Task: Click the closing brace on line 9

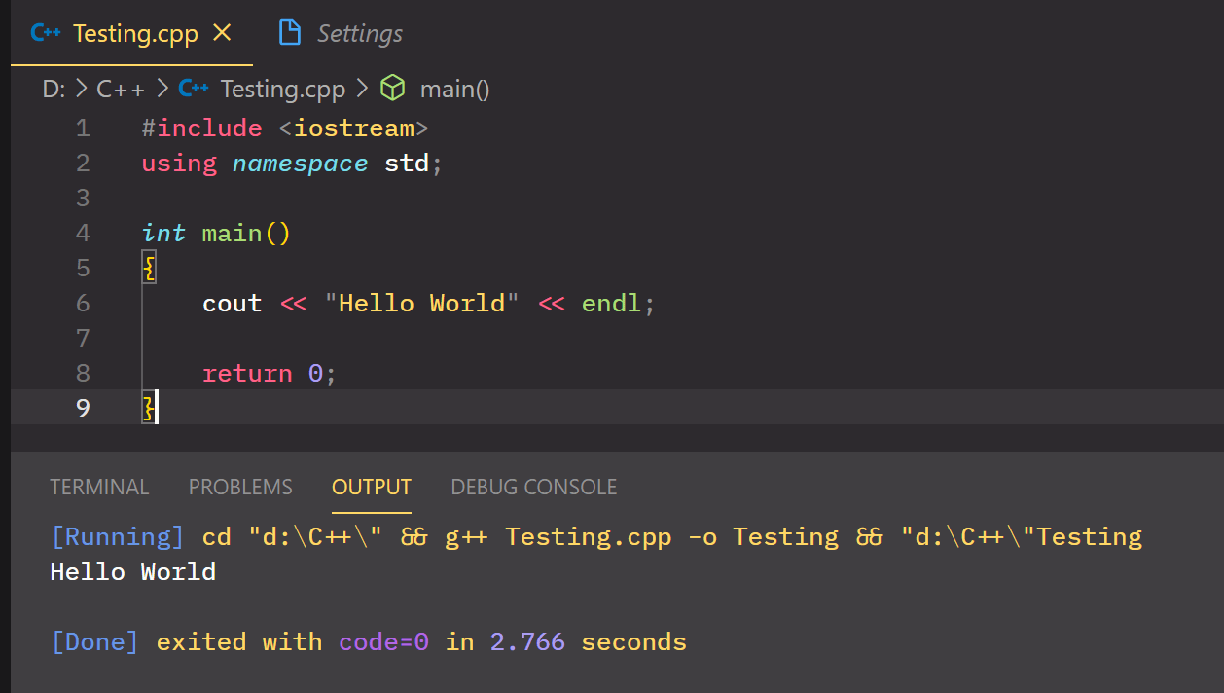Action: [x=148, y=407]
